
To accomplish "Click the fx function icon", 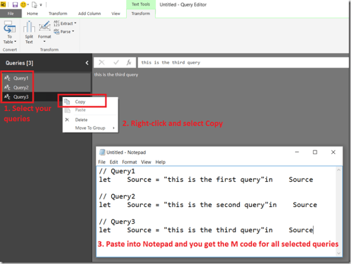I will click(129, 63).
